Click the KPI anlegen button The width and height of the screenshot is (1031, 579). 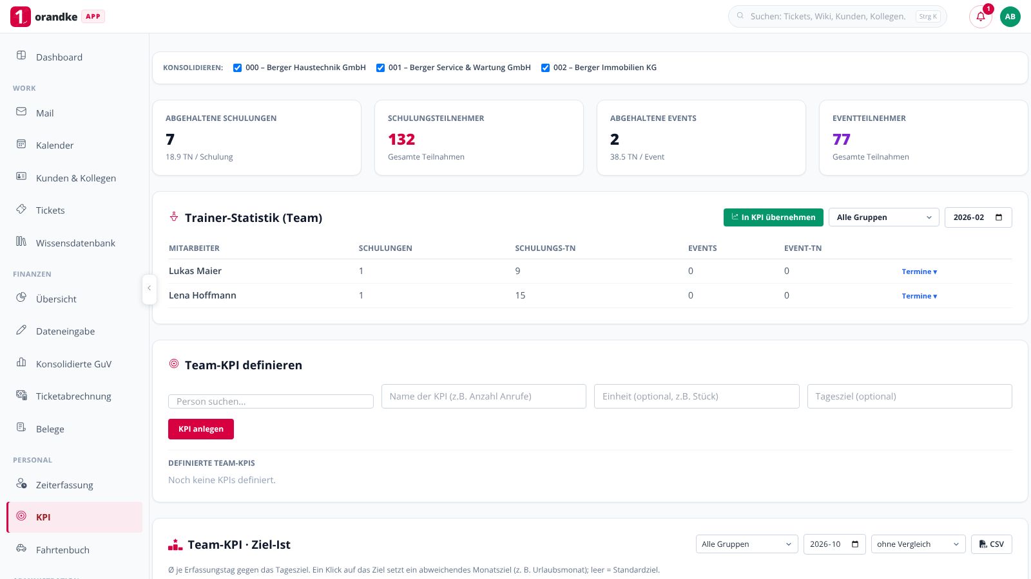201,429
